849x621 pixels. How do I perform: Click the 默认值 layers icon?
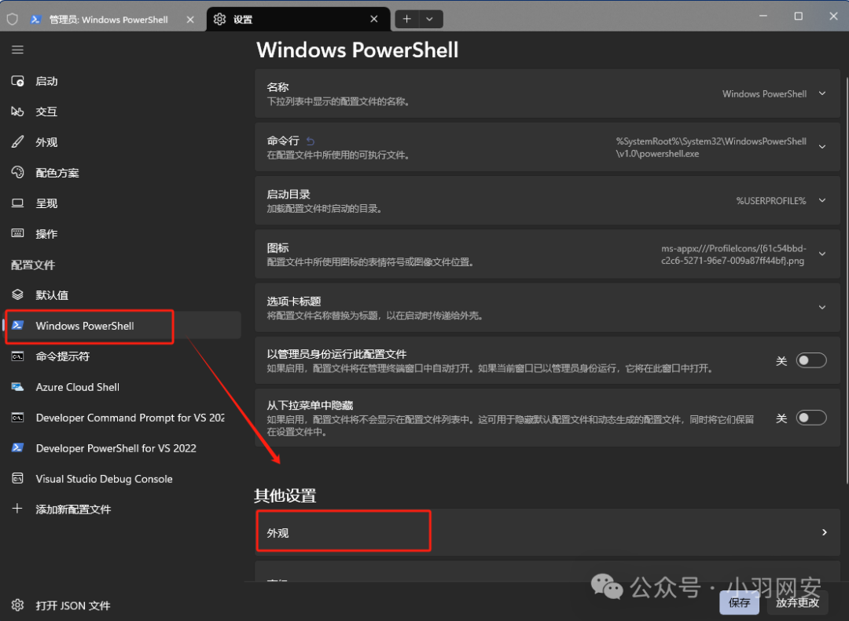coord(17,294)
